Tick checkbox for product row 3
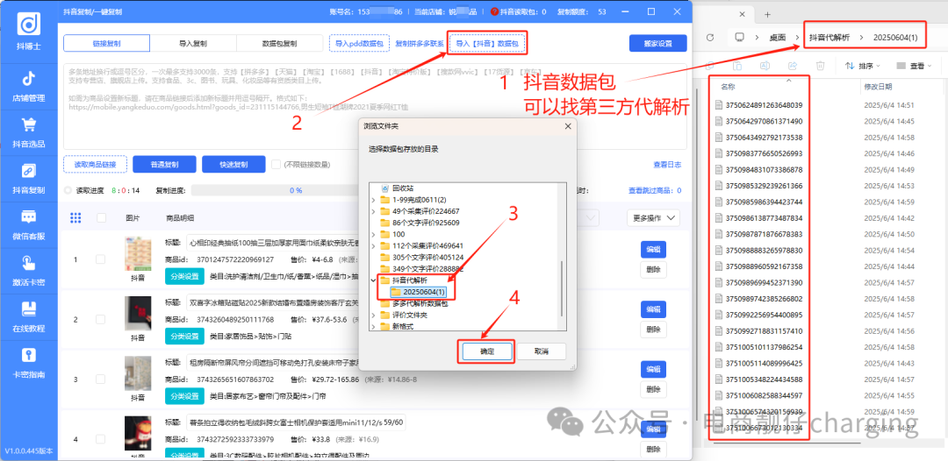The image size is (948, 461). click(100, 379)
